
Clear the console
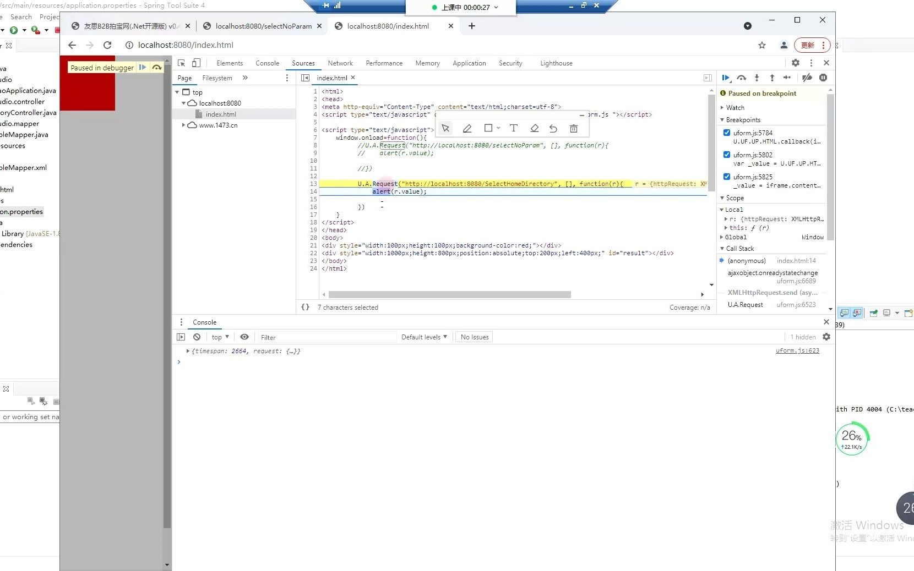pyautogui.click(x=197, y=337)
